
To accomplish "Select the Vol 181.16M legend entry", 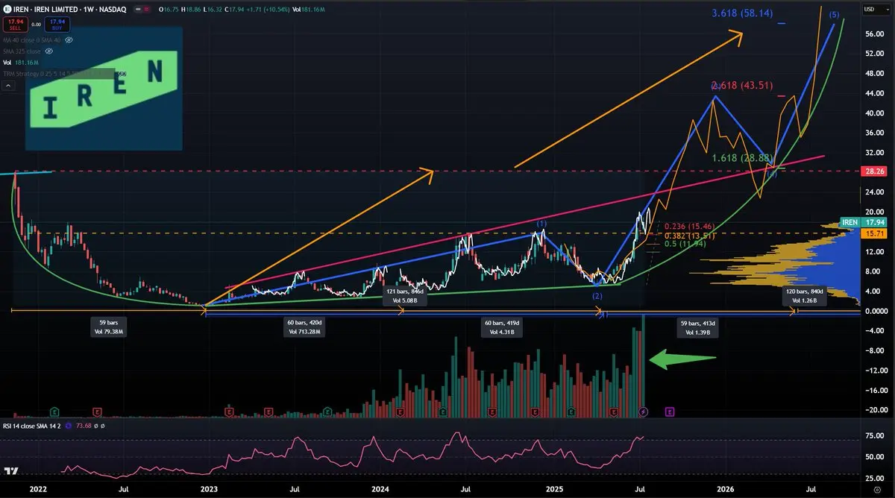I will 19,63.
